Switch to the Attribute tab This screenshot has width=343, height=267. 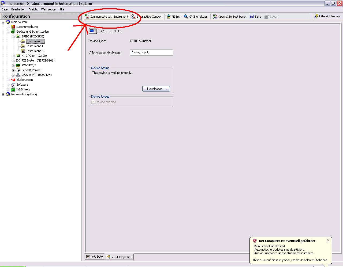pyautogui.click(x=95, y=257)
